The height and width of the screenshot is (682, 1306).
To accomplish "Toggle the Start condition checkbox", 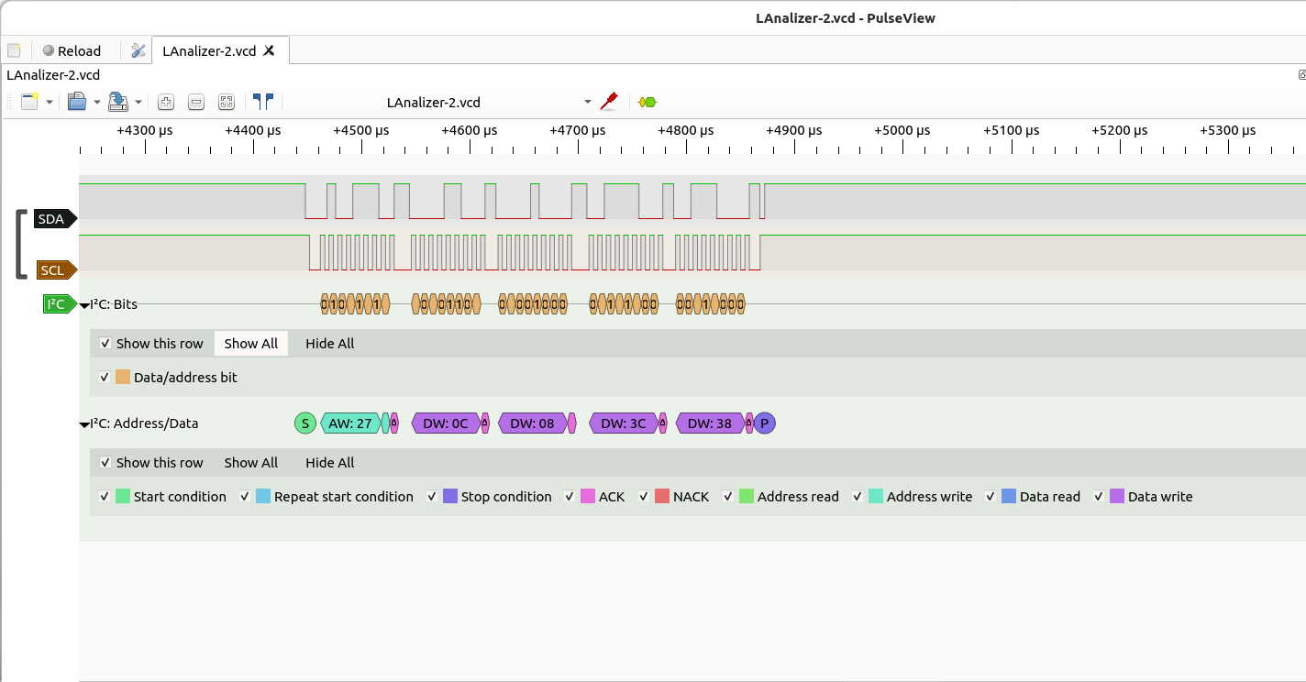I will tap(105, 497).
